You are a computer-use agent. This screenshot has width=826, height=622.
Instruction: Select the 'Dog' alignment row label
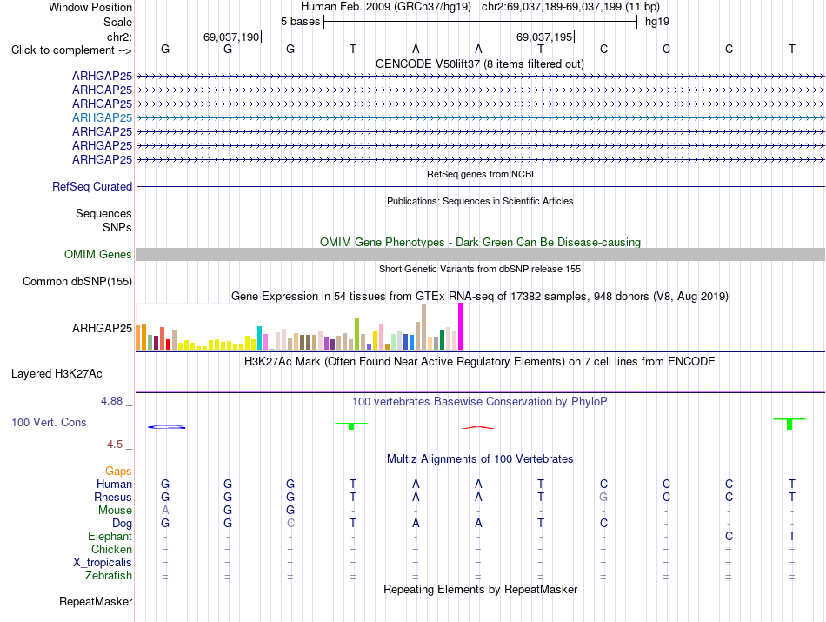(123, 524)
